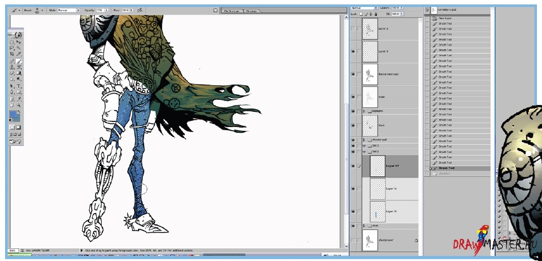Click the zoom percentage field in status bar

click(13, 250)
